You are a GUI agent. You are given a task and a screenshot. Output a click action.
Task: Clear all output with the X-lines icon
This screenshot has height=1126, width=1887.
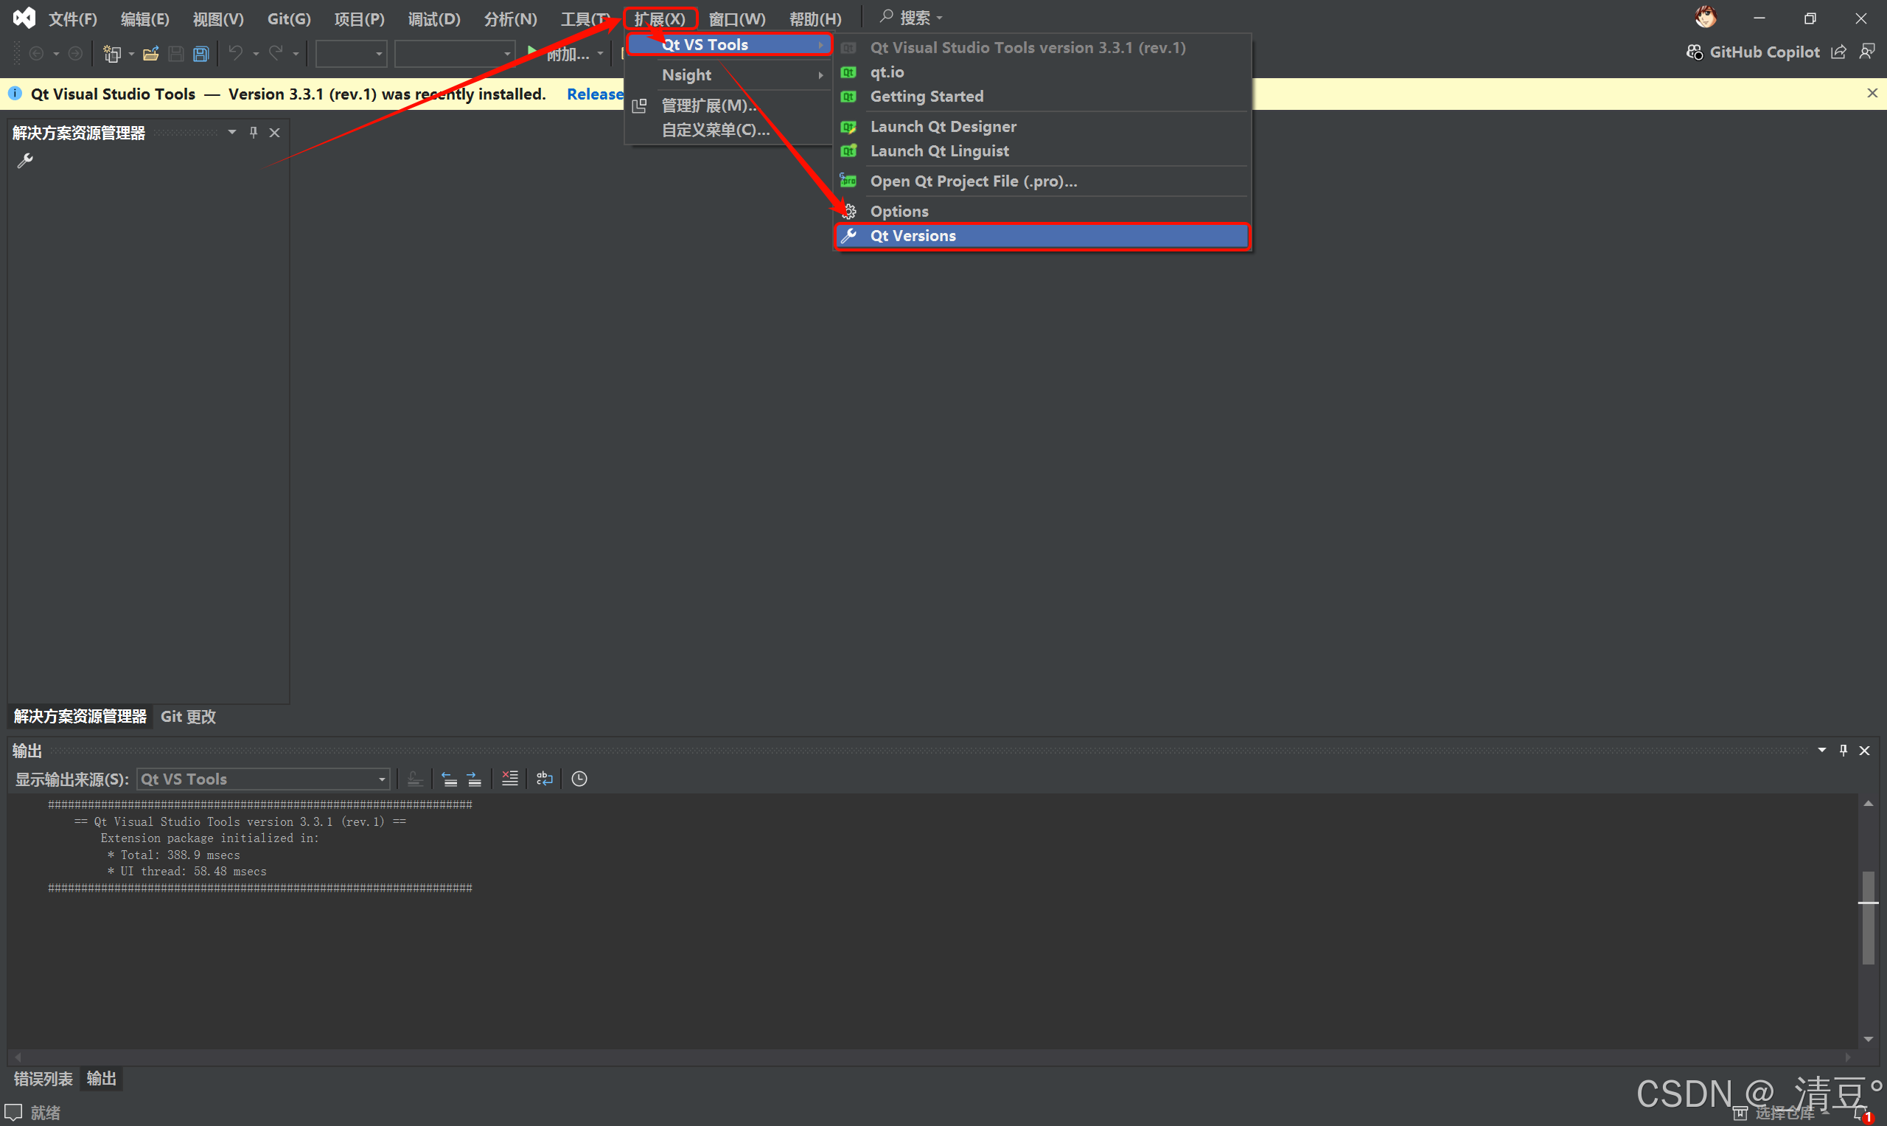[509, 779]
